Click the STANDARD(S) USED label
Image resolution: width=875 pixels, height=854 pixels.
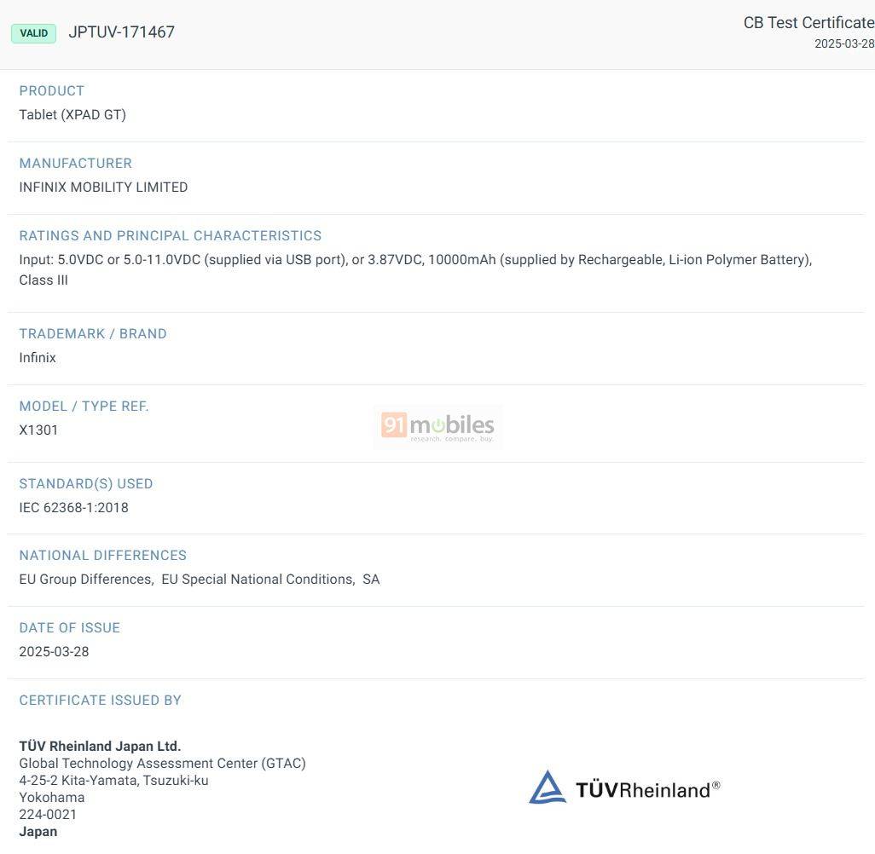coord(86,483)
